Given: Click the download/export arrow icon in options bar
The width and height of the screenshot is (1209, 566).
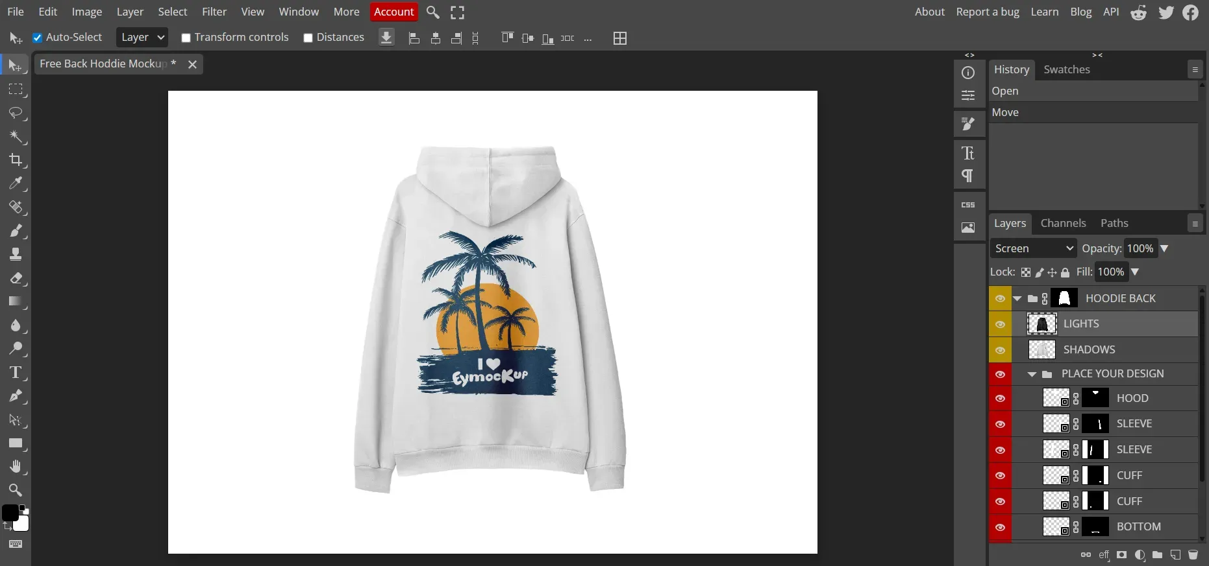Looking at the screenshot, I should [386, 38].
